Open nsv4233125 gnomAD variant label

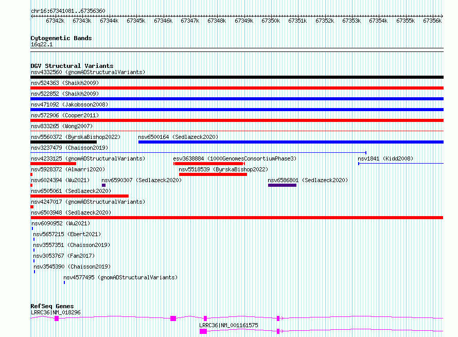[x=88, y=158]
